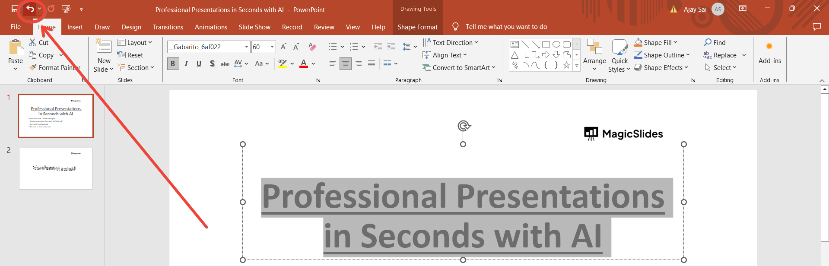Select the 5-point Star shape

[x=566, y=65]
